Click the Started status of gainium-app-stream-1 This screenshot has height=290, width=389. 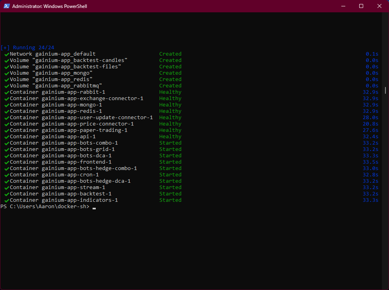pos(170,188)
